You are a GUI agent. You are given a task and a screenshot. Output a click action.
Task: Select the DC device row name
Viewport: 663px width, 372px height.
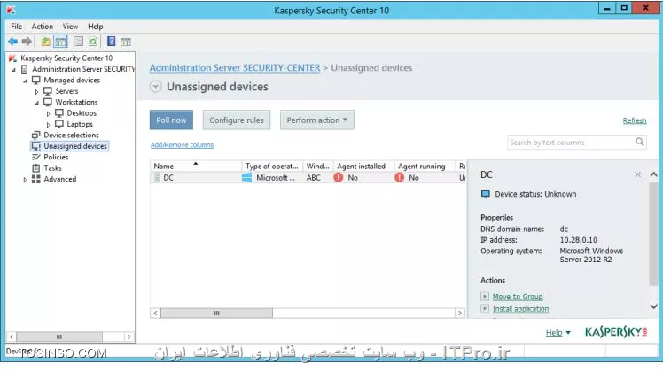click(x=168, y=177)
